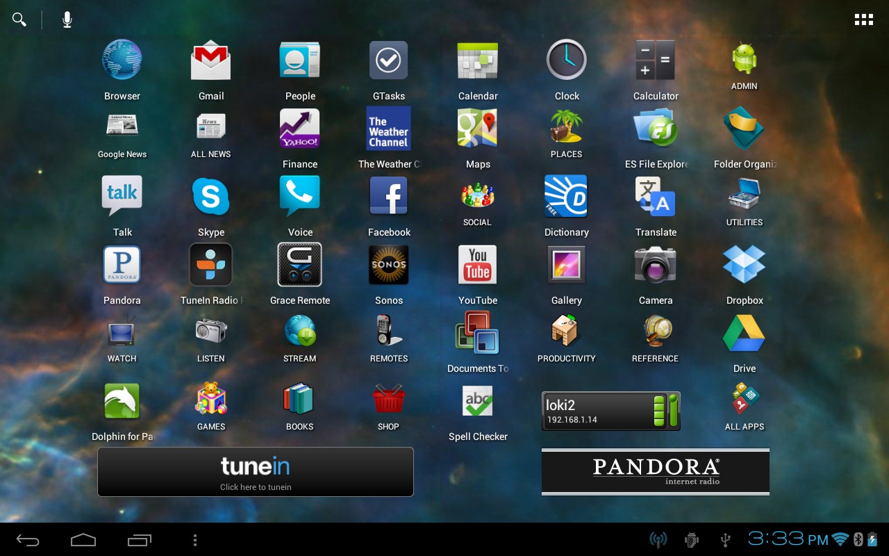Launch Grace Remote
This screenshot has width=889, height=556.
(300, 264)
